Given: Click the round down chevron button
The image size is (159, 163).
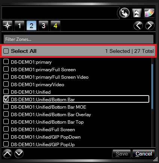Looking at the screenshot, I should pyautogui.click(x=19, y=154).
